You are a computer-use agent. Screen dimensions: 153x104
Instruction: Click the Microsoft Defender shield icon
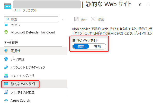pos(6,32)
